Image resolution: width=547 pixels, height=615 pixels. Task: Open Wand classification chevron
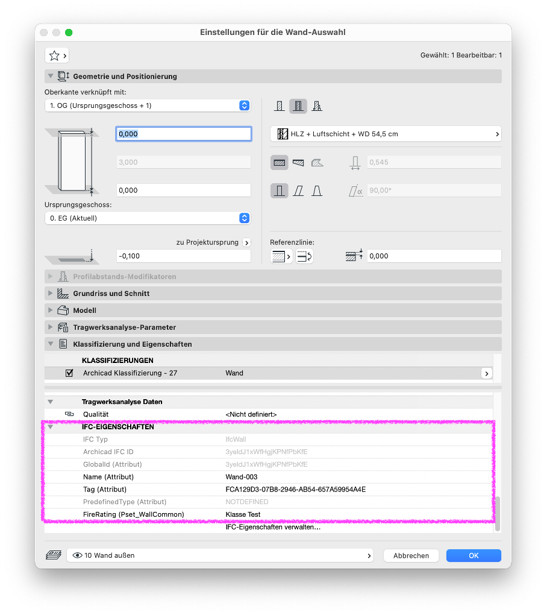pos(486,373)
